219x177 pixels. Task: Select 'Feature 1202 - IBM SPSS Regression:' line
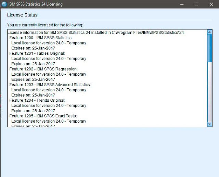(43, 69)
